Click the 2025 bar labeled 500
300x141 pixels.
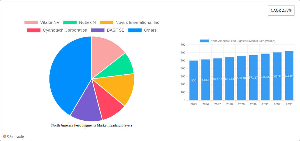coord(194,80)
